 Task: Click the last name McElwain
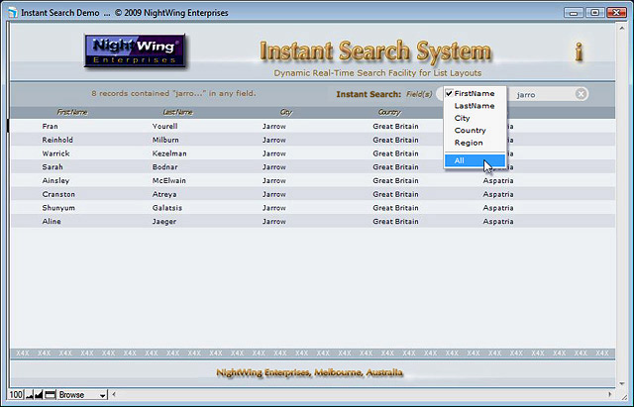coord(169,180)
